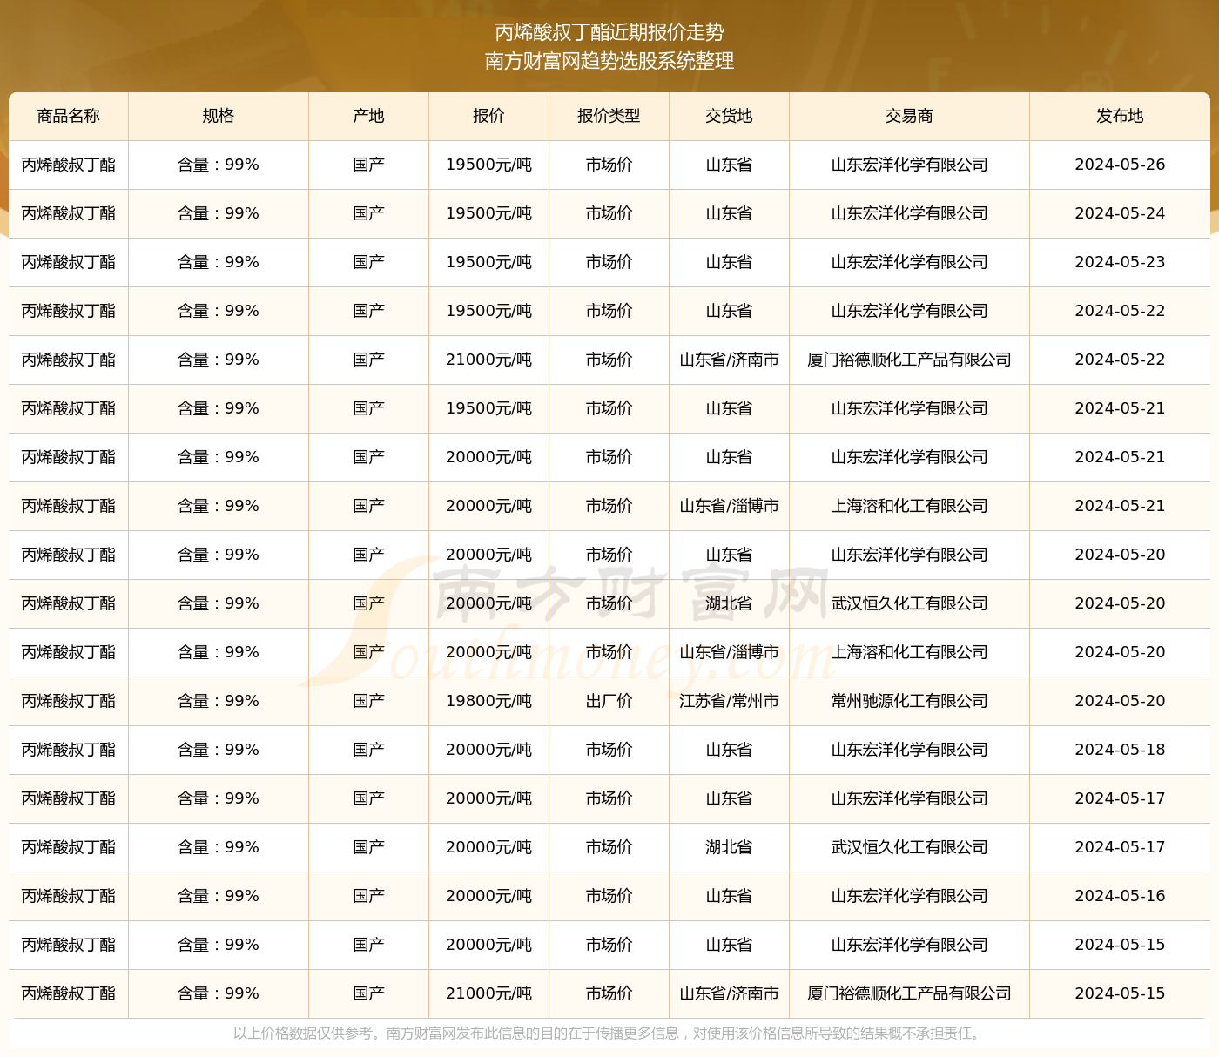Viewport: 1219px width, 1057px height.
Task: Click the date cell "2024-05-24"
Action: click(x=1120, y=213)
